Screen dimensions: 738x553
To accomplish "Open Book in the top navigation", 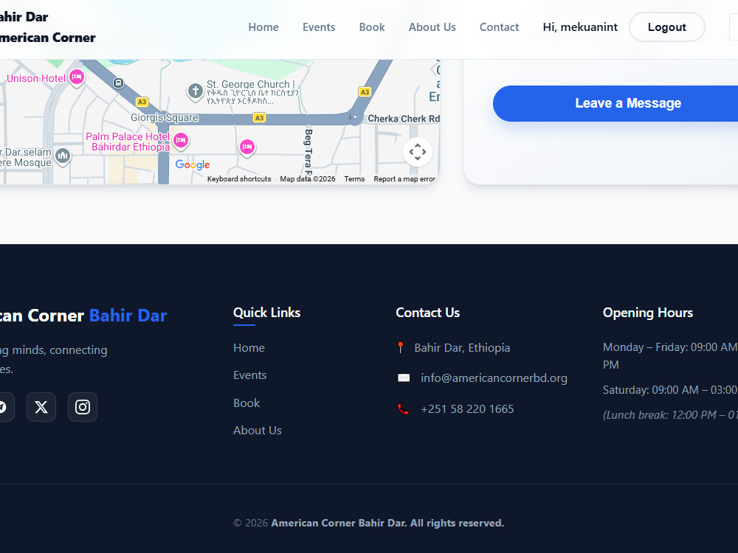I will coord(372,27).
